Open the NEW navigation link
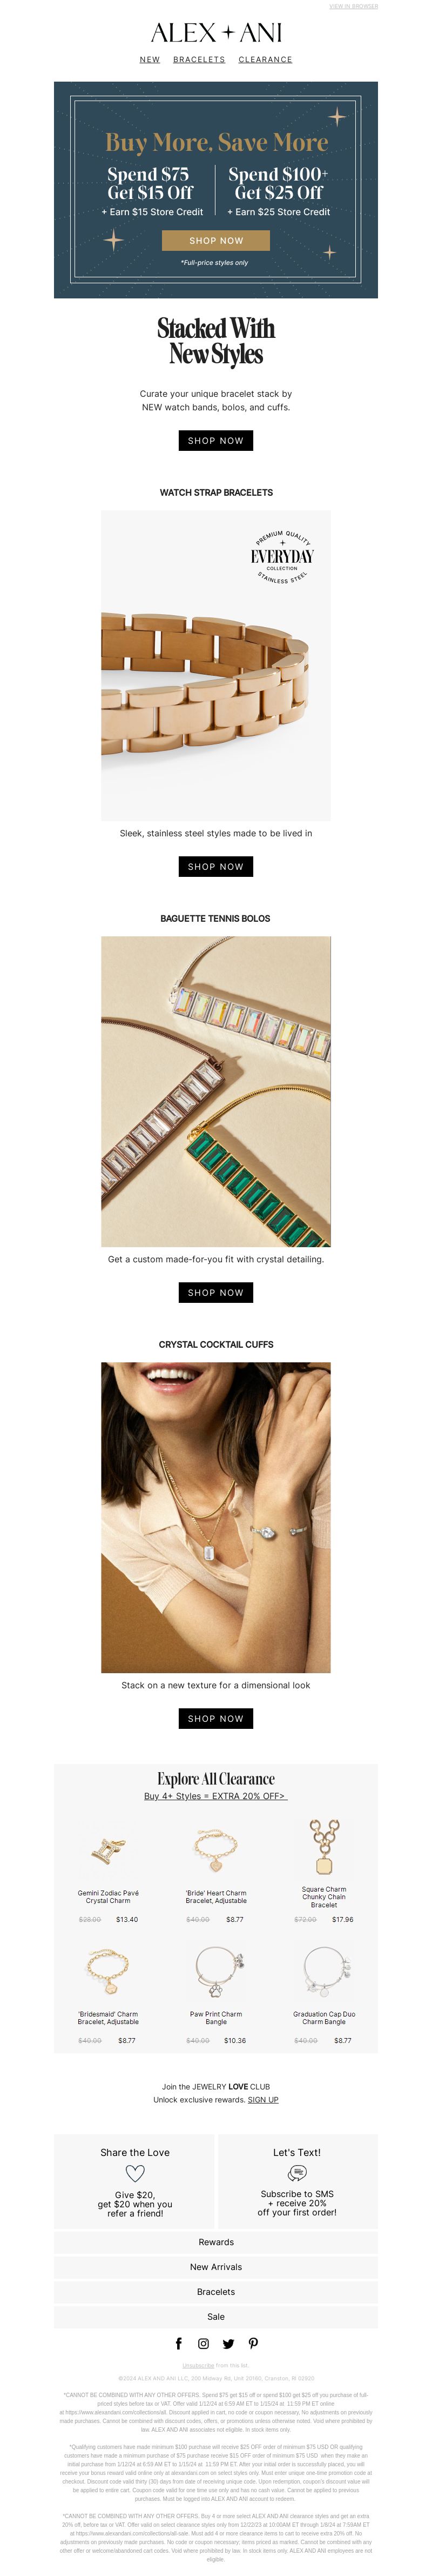Image resolution: width=432 pixels, height=2576 pixels. pyautogui.click(x=150, y=60)
